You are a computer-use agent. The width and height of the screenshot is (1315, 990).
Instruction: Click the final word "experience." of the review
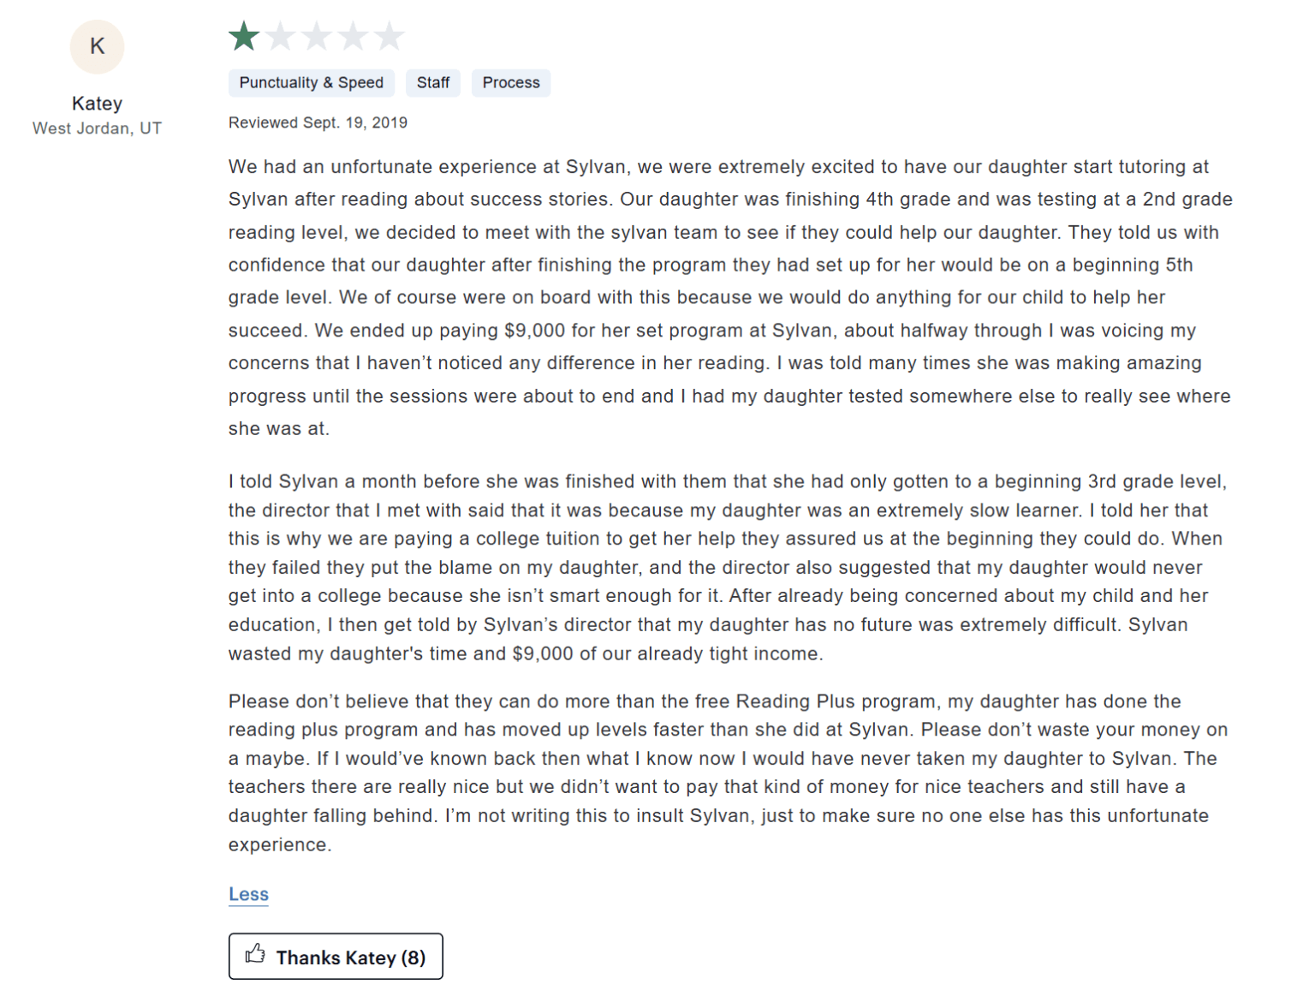point(279,844)
